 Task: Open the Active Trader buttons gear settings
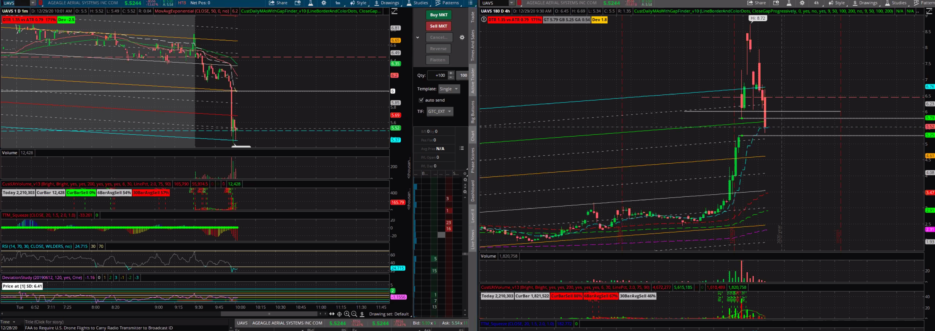[462, 37]
